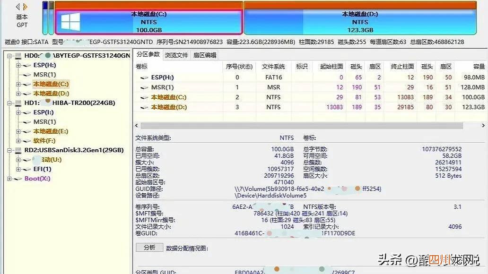Collapse the HD1 disk tree node
Image resolution: width=488 pixels, height=274 pixels.
coord(9,103)
